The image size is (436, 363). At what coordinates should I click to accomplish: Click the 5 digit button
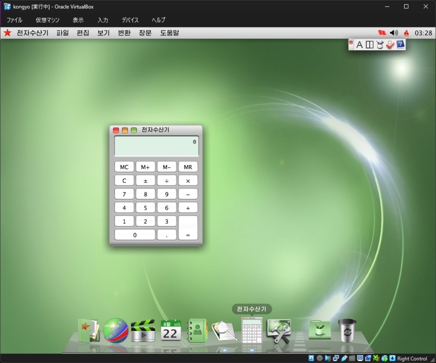tap(146, 208)
